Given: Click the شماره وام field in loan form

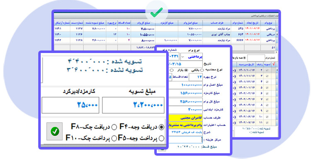Looking at the screenshot, I should (x=174, y=56).
